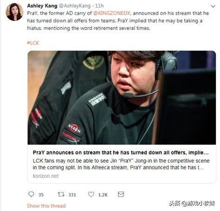Open the korizon.net source link

(45, 176)
